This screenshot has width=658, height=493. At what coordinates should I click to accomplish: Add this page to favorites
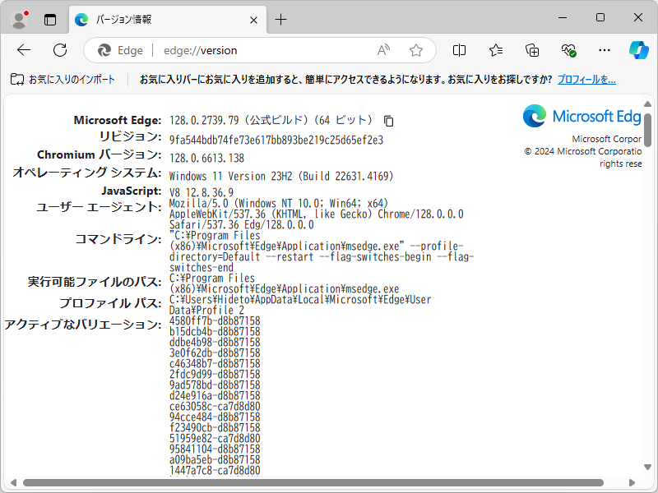coord(416,50)
